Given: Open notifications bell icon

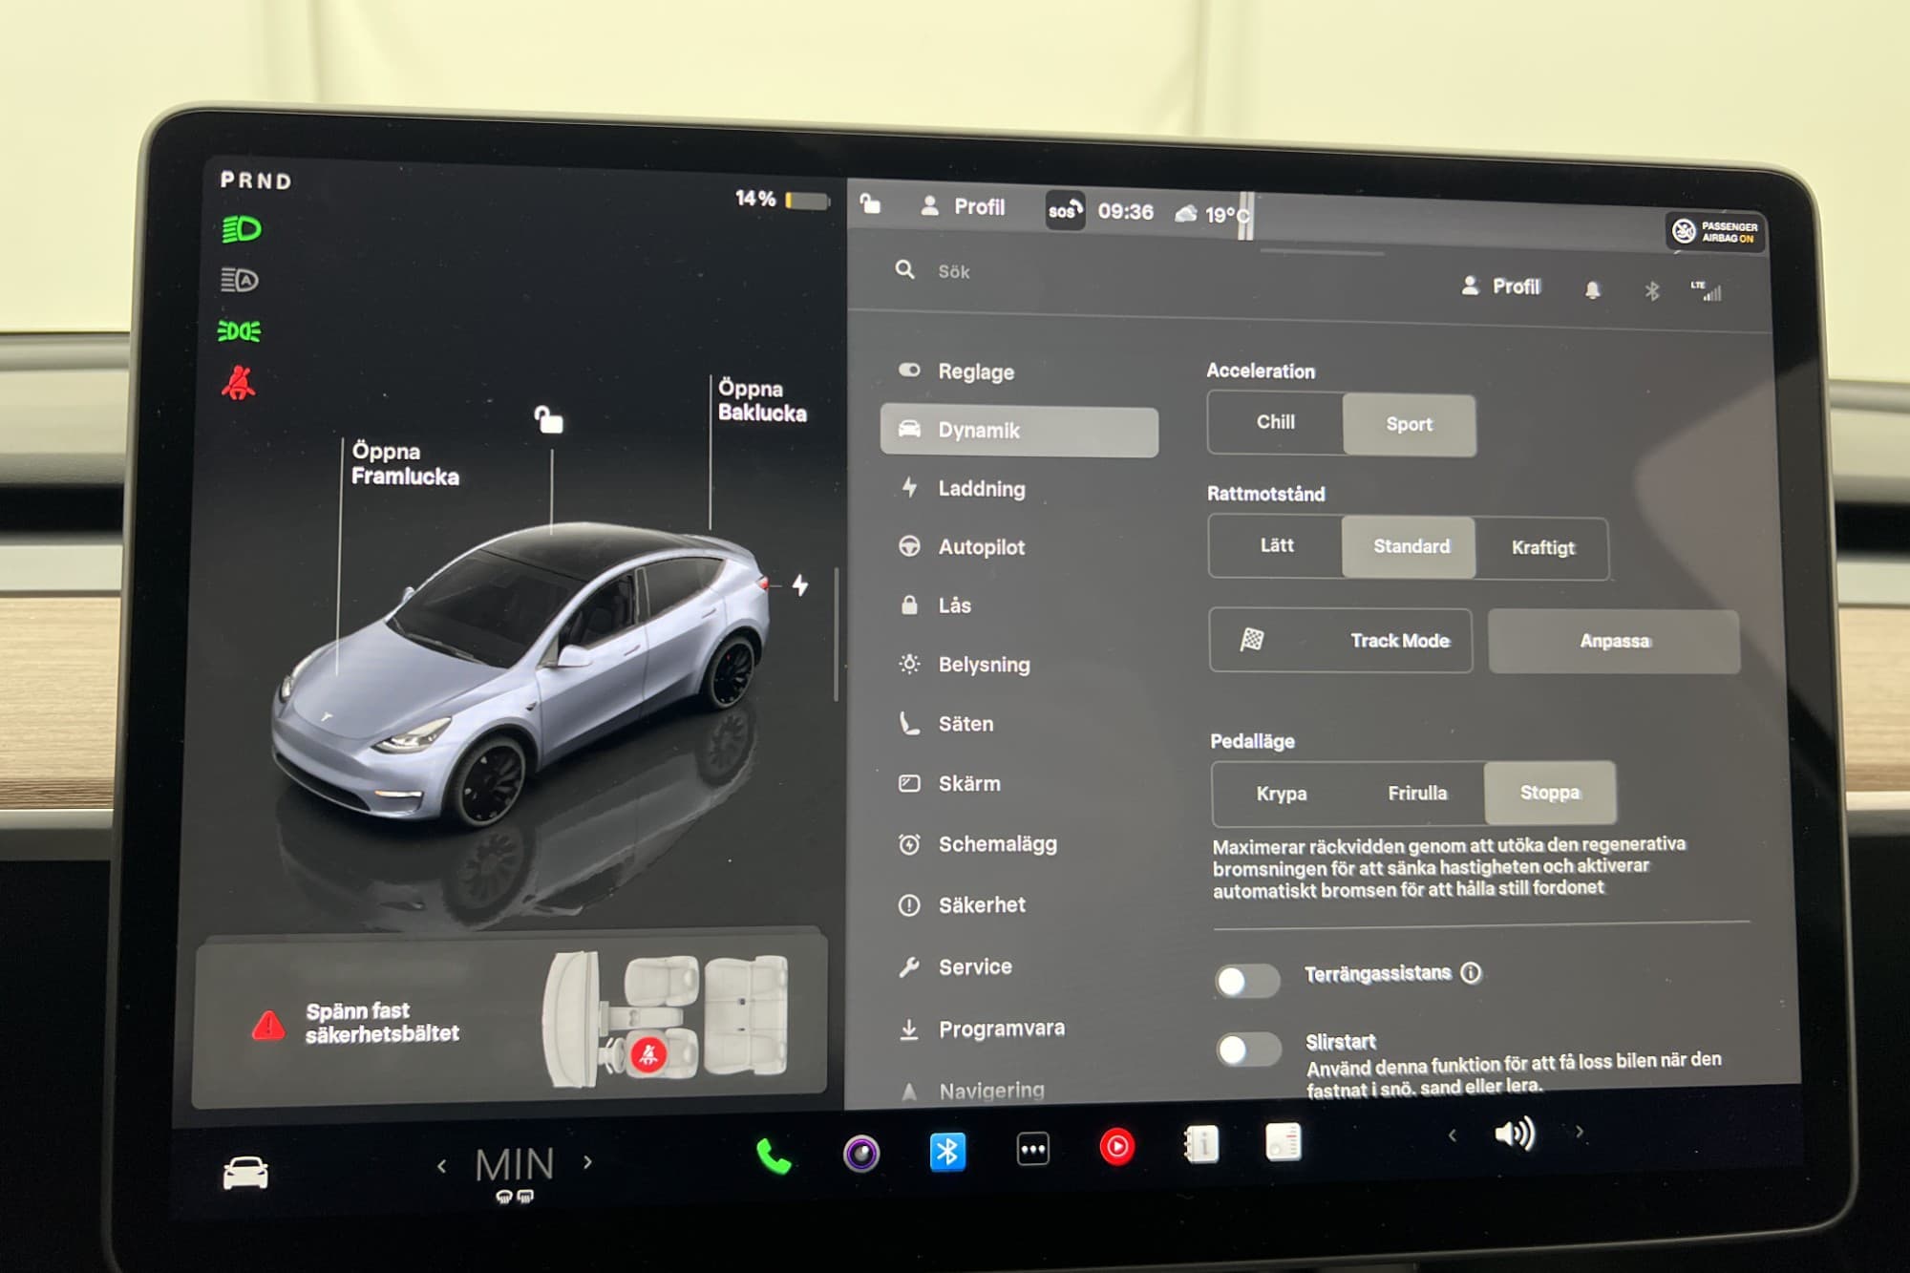Looking at the screenshot, I should pyautogui.click(x=1592, y=288).
